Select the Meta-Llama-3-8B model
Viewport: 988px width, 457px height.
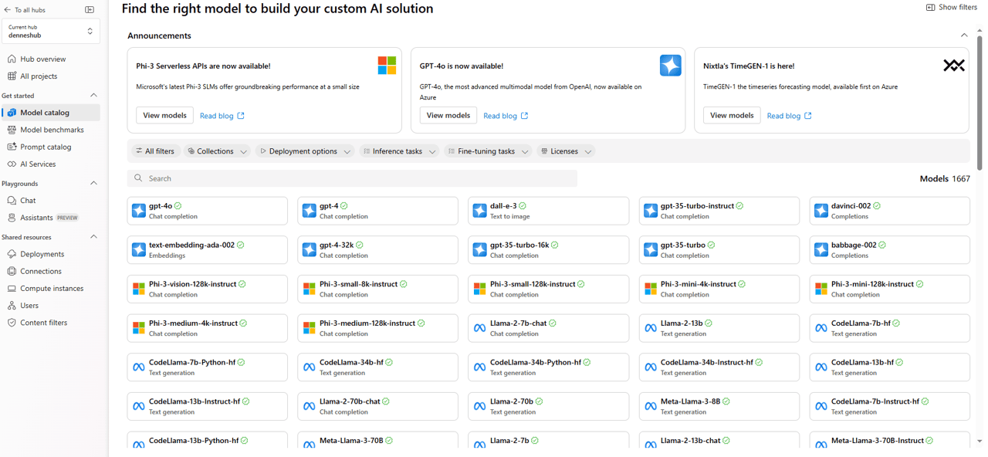(x=719, y=406)
